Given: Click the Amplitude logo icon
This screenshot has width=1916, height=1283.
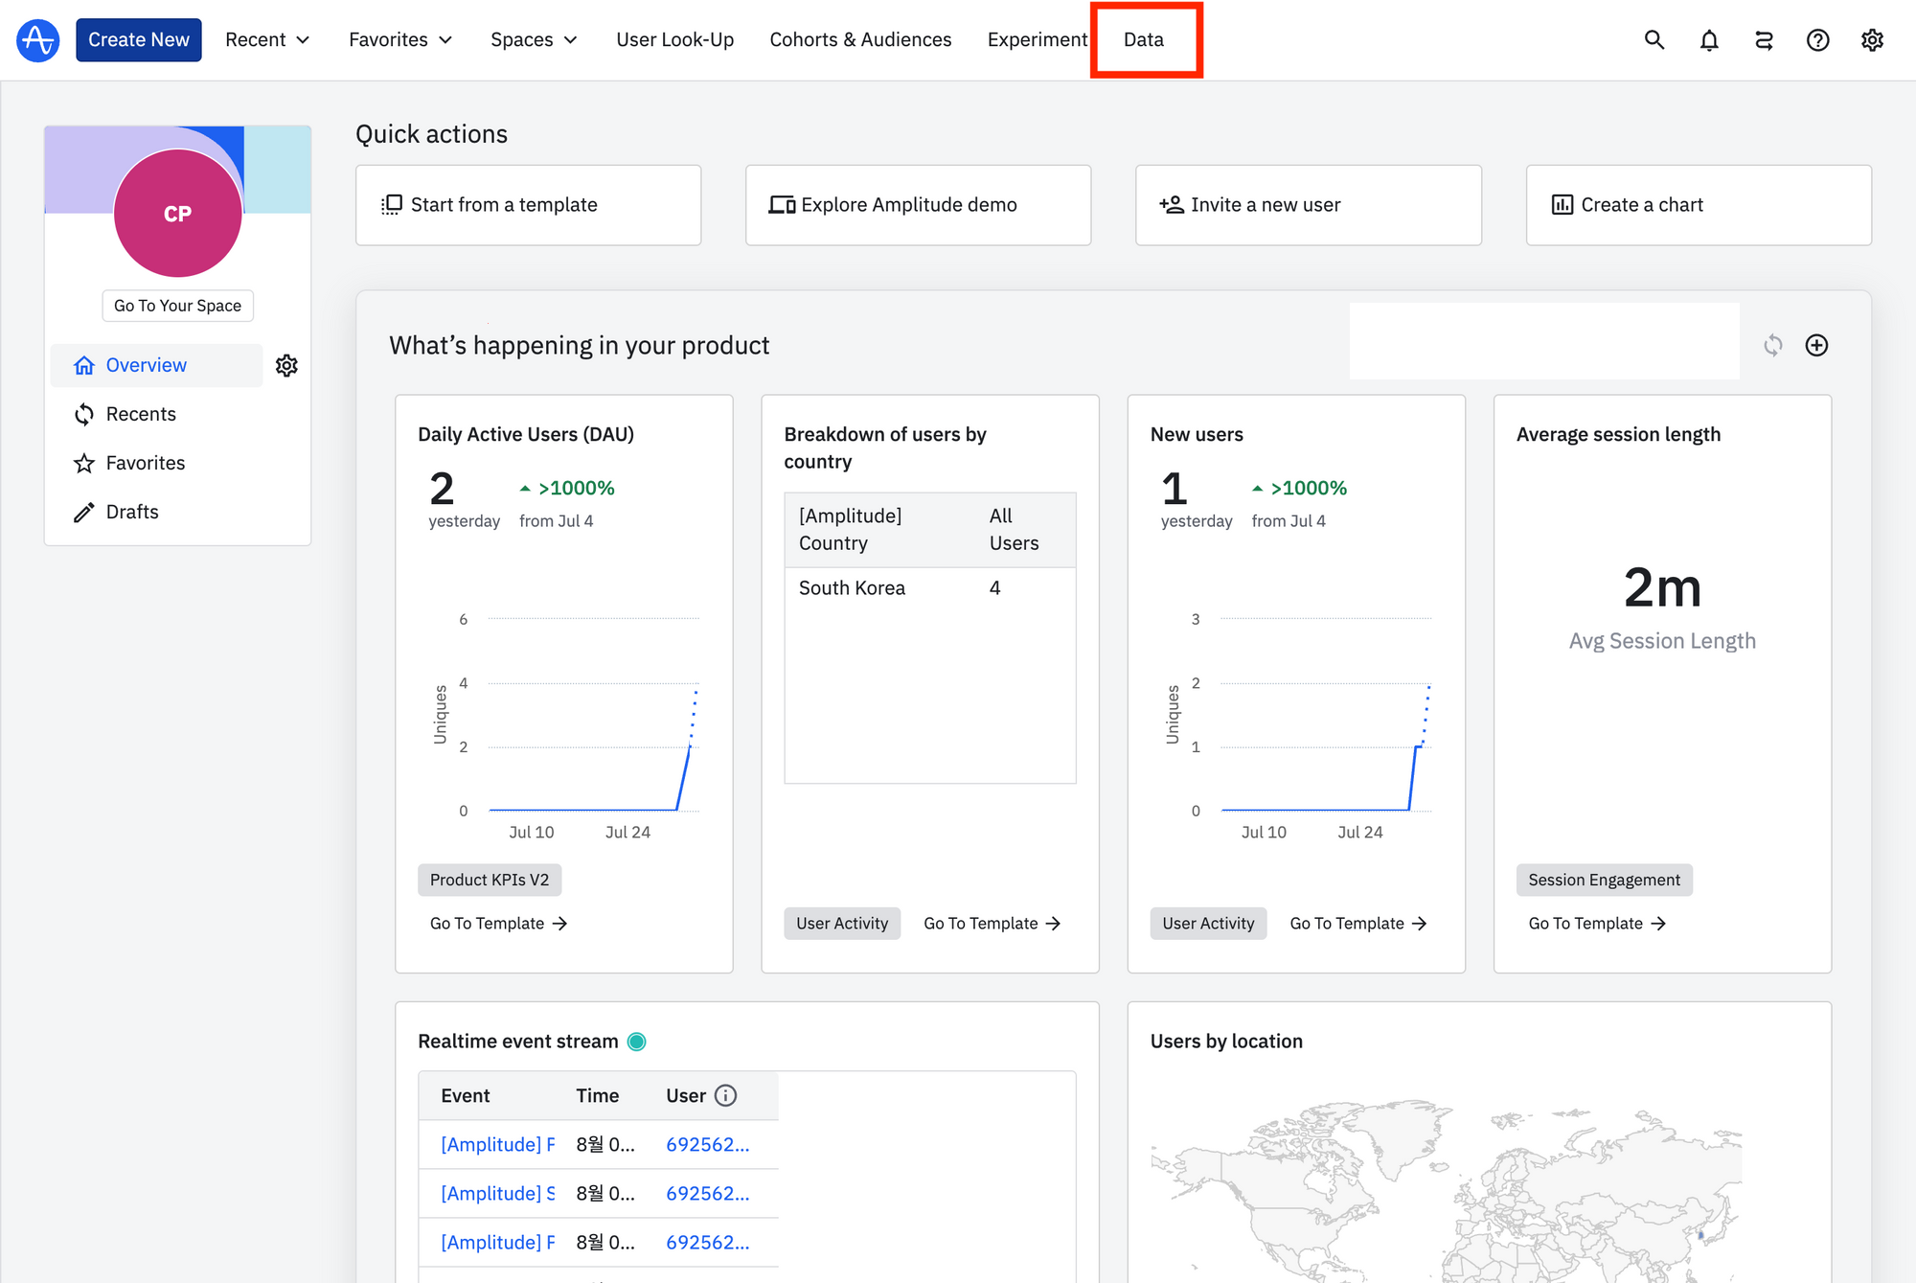Looking at the screenshot, I should tap(38, 40).
